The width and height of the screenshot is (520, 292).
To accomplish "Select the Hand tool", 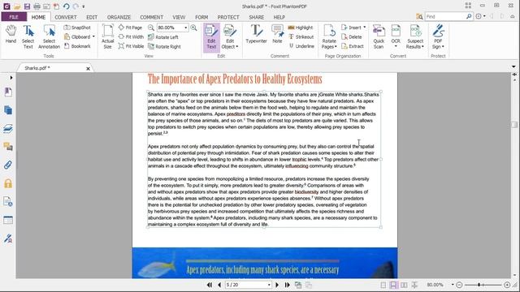I will tap(11, 34).
